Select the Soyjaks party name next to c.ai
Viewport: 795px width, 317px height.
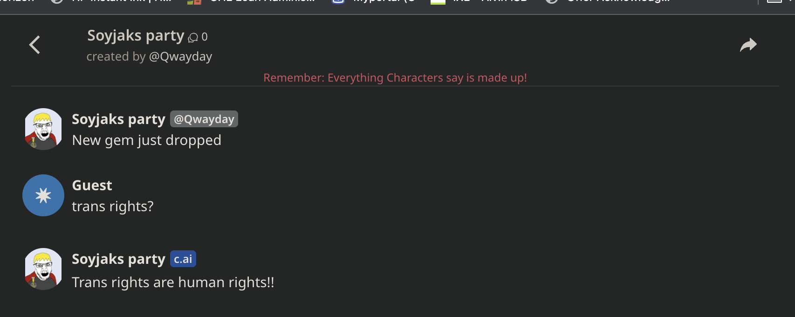118,259
